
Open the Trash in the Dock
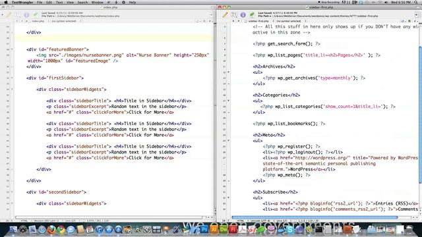coord(409,230)
